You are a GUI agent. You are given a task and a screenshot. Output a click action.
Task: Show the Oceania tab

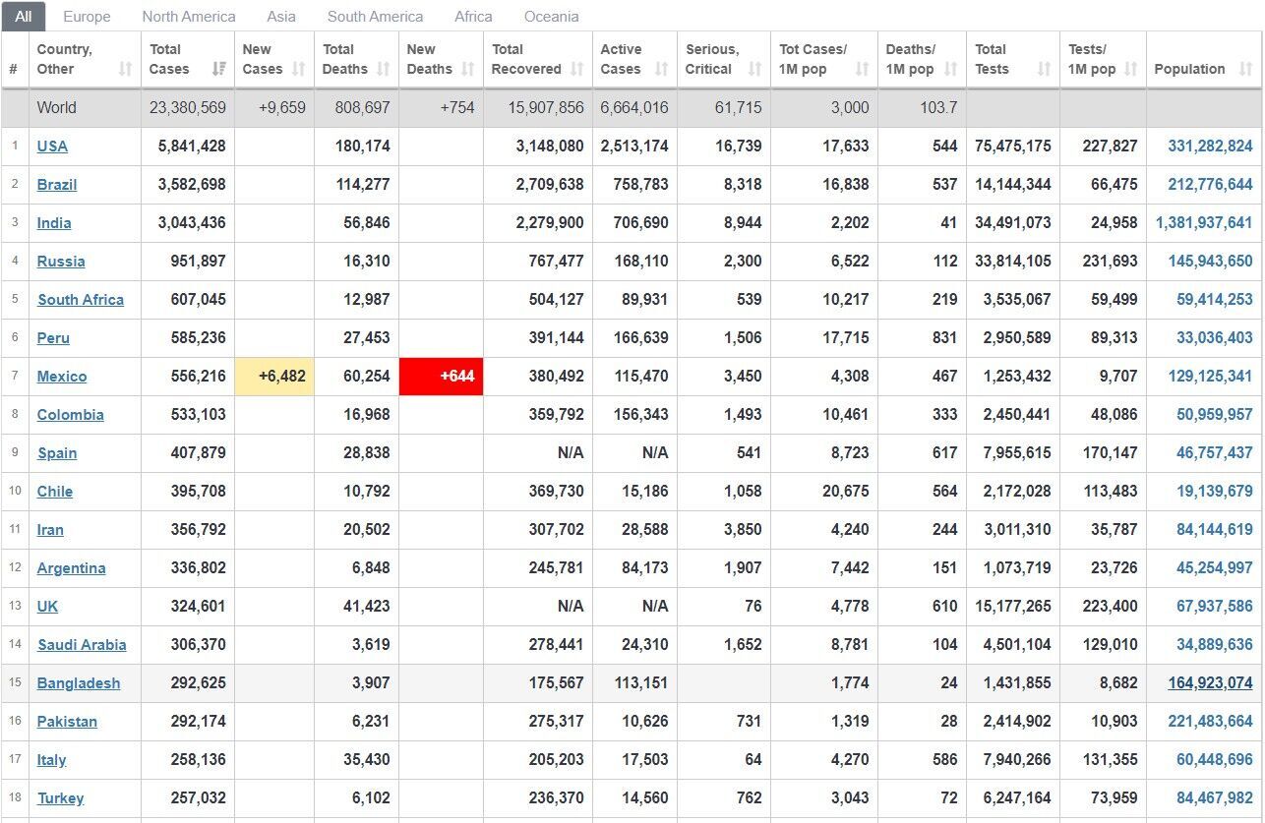click(x=551, y=17)
